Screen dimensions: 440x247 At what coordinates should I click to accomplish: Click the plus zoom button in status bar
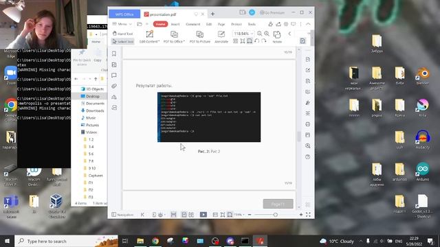pos(301,215)
